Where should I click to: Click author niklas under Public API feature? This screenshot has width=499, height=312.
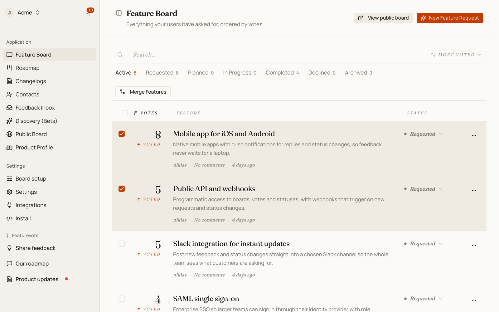tap(180, 220)
